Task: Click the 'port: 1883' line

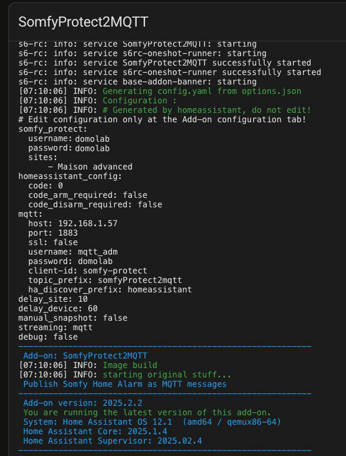Action: click(x=53, y=233)
